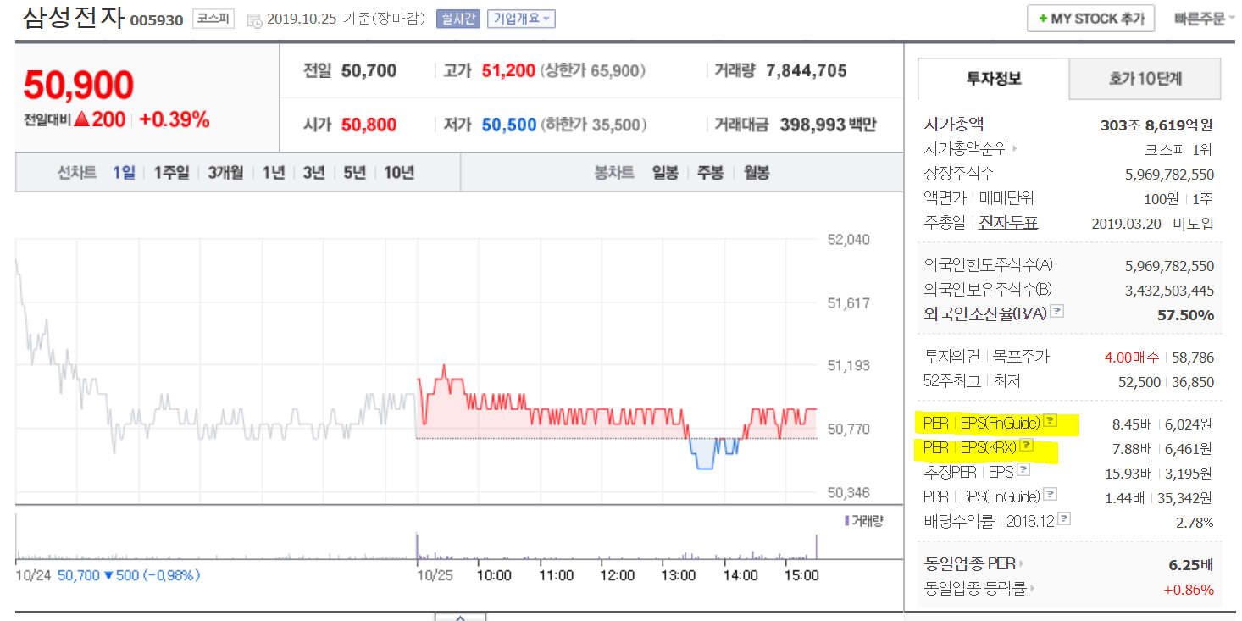Click the calendar clock icon beside the date
The height and width of the screenshot is (621, 1242).
point(255,19)
